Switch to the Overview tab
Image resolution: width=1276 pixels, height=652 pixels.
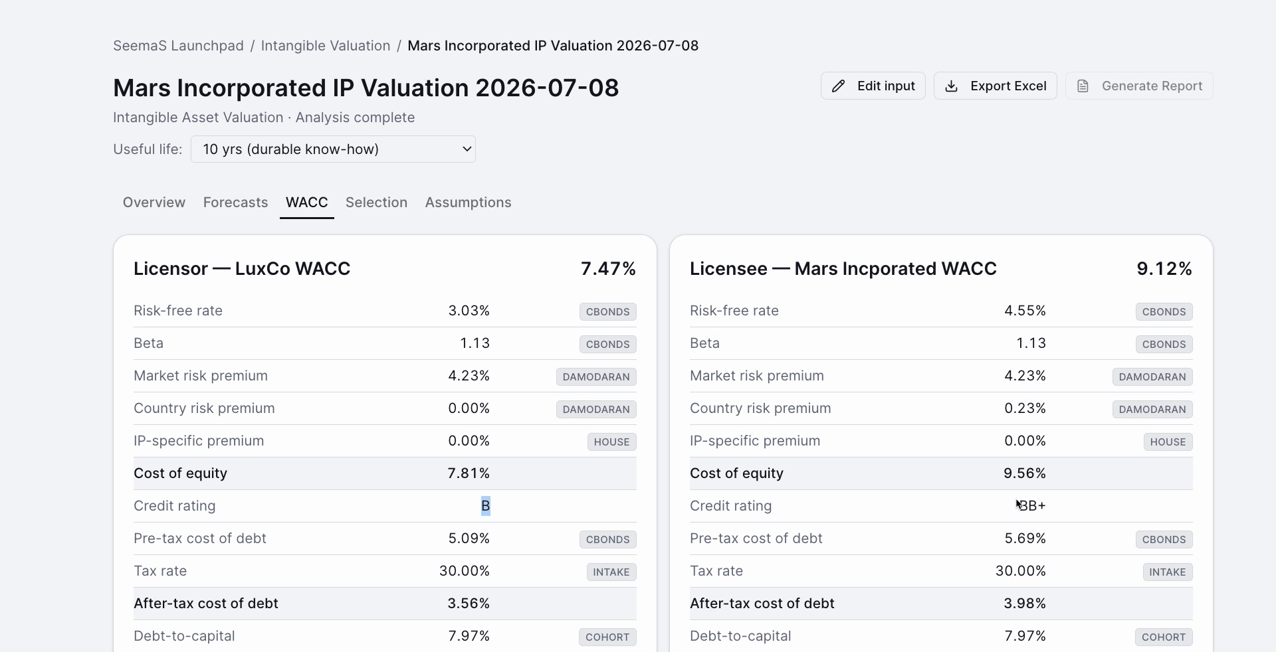[x=154, y=203]
